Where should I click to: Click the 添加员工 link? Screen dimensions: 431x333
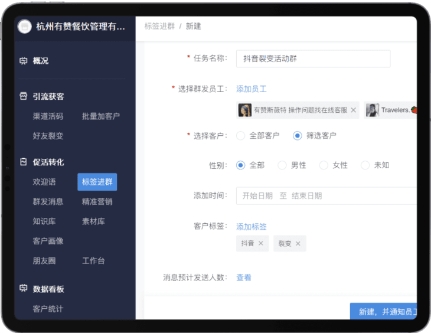[252, 89]
